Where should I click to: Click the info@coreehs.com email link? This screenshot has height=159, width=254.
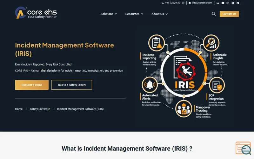tap(202, 3)
